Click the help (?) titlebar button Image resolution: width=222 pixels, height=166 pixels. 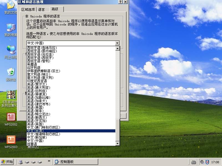tap(120, 2)
